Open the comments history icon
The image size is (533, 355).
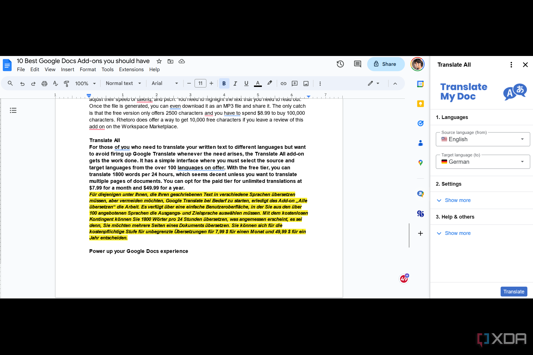point(358,64)
